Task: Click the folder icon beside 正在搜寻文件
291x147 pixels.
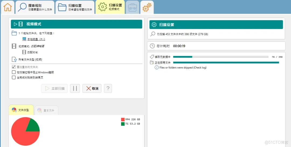Action: [x=152, y=62]
